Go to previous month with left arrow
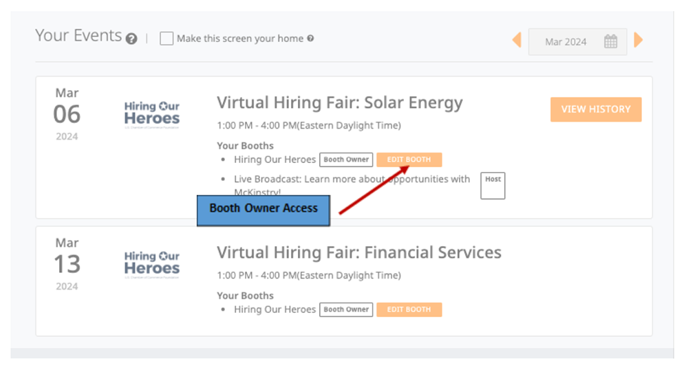This screenshot has width=688, height=372. point(517,40)
